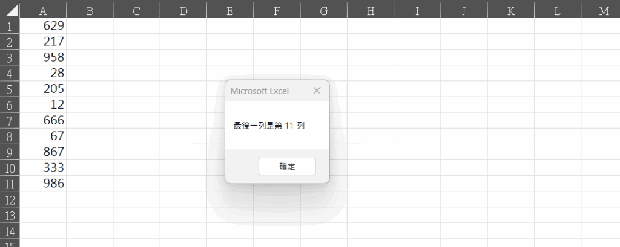The width and height of the screenshot is (620, 247).
Task: Select row 13 header
Action: [x=10, y=215]
